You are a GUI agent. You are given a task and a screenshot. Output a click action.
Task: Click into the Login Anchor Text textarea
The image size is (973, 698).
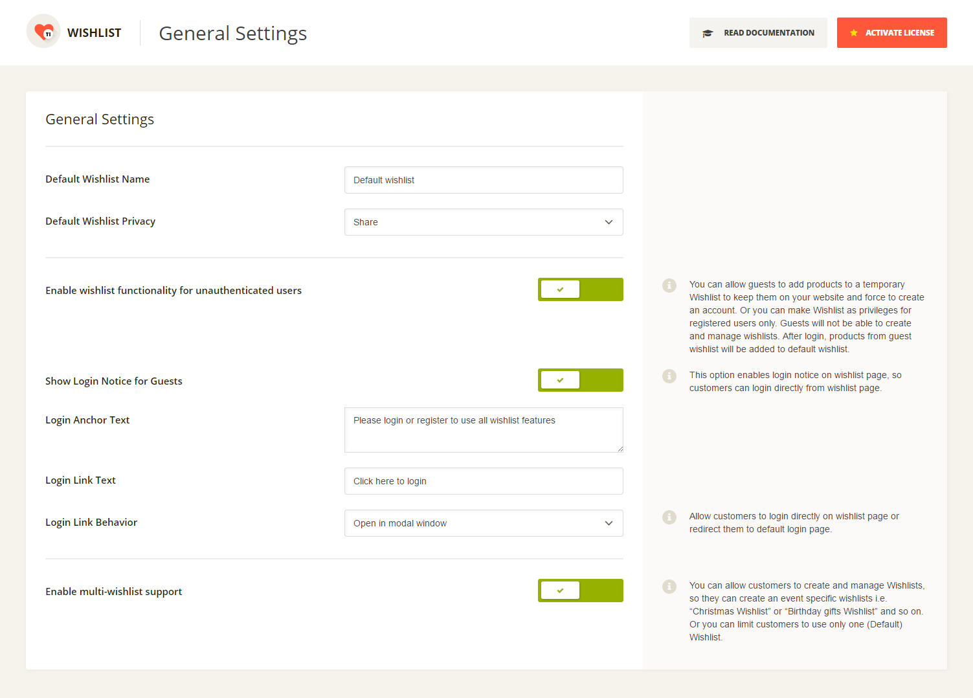click(x=484, y=430)
